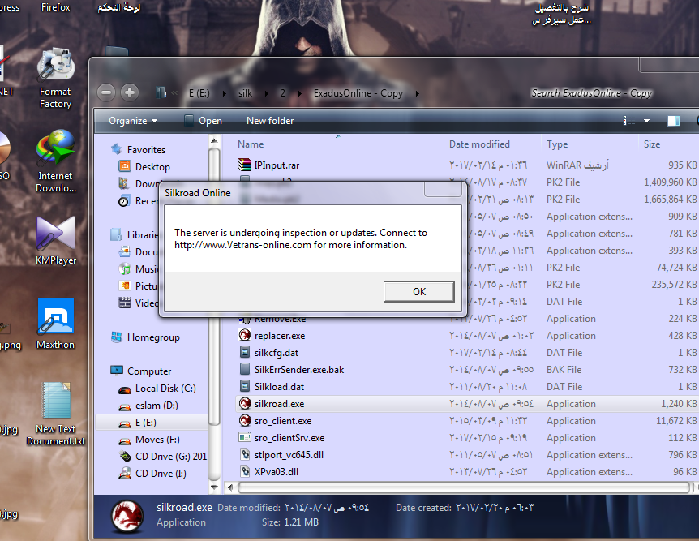699x541 pixels.
Task: Click Computer in the navigation pane
Action: coord(141,371)
